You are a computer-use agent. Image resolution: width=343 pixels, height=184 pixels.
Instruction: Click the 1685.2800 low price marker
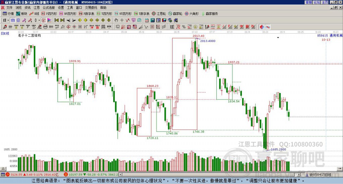pyautogui.click(x=278, y=149)
